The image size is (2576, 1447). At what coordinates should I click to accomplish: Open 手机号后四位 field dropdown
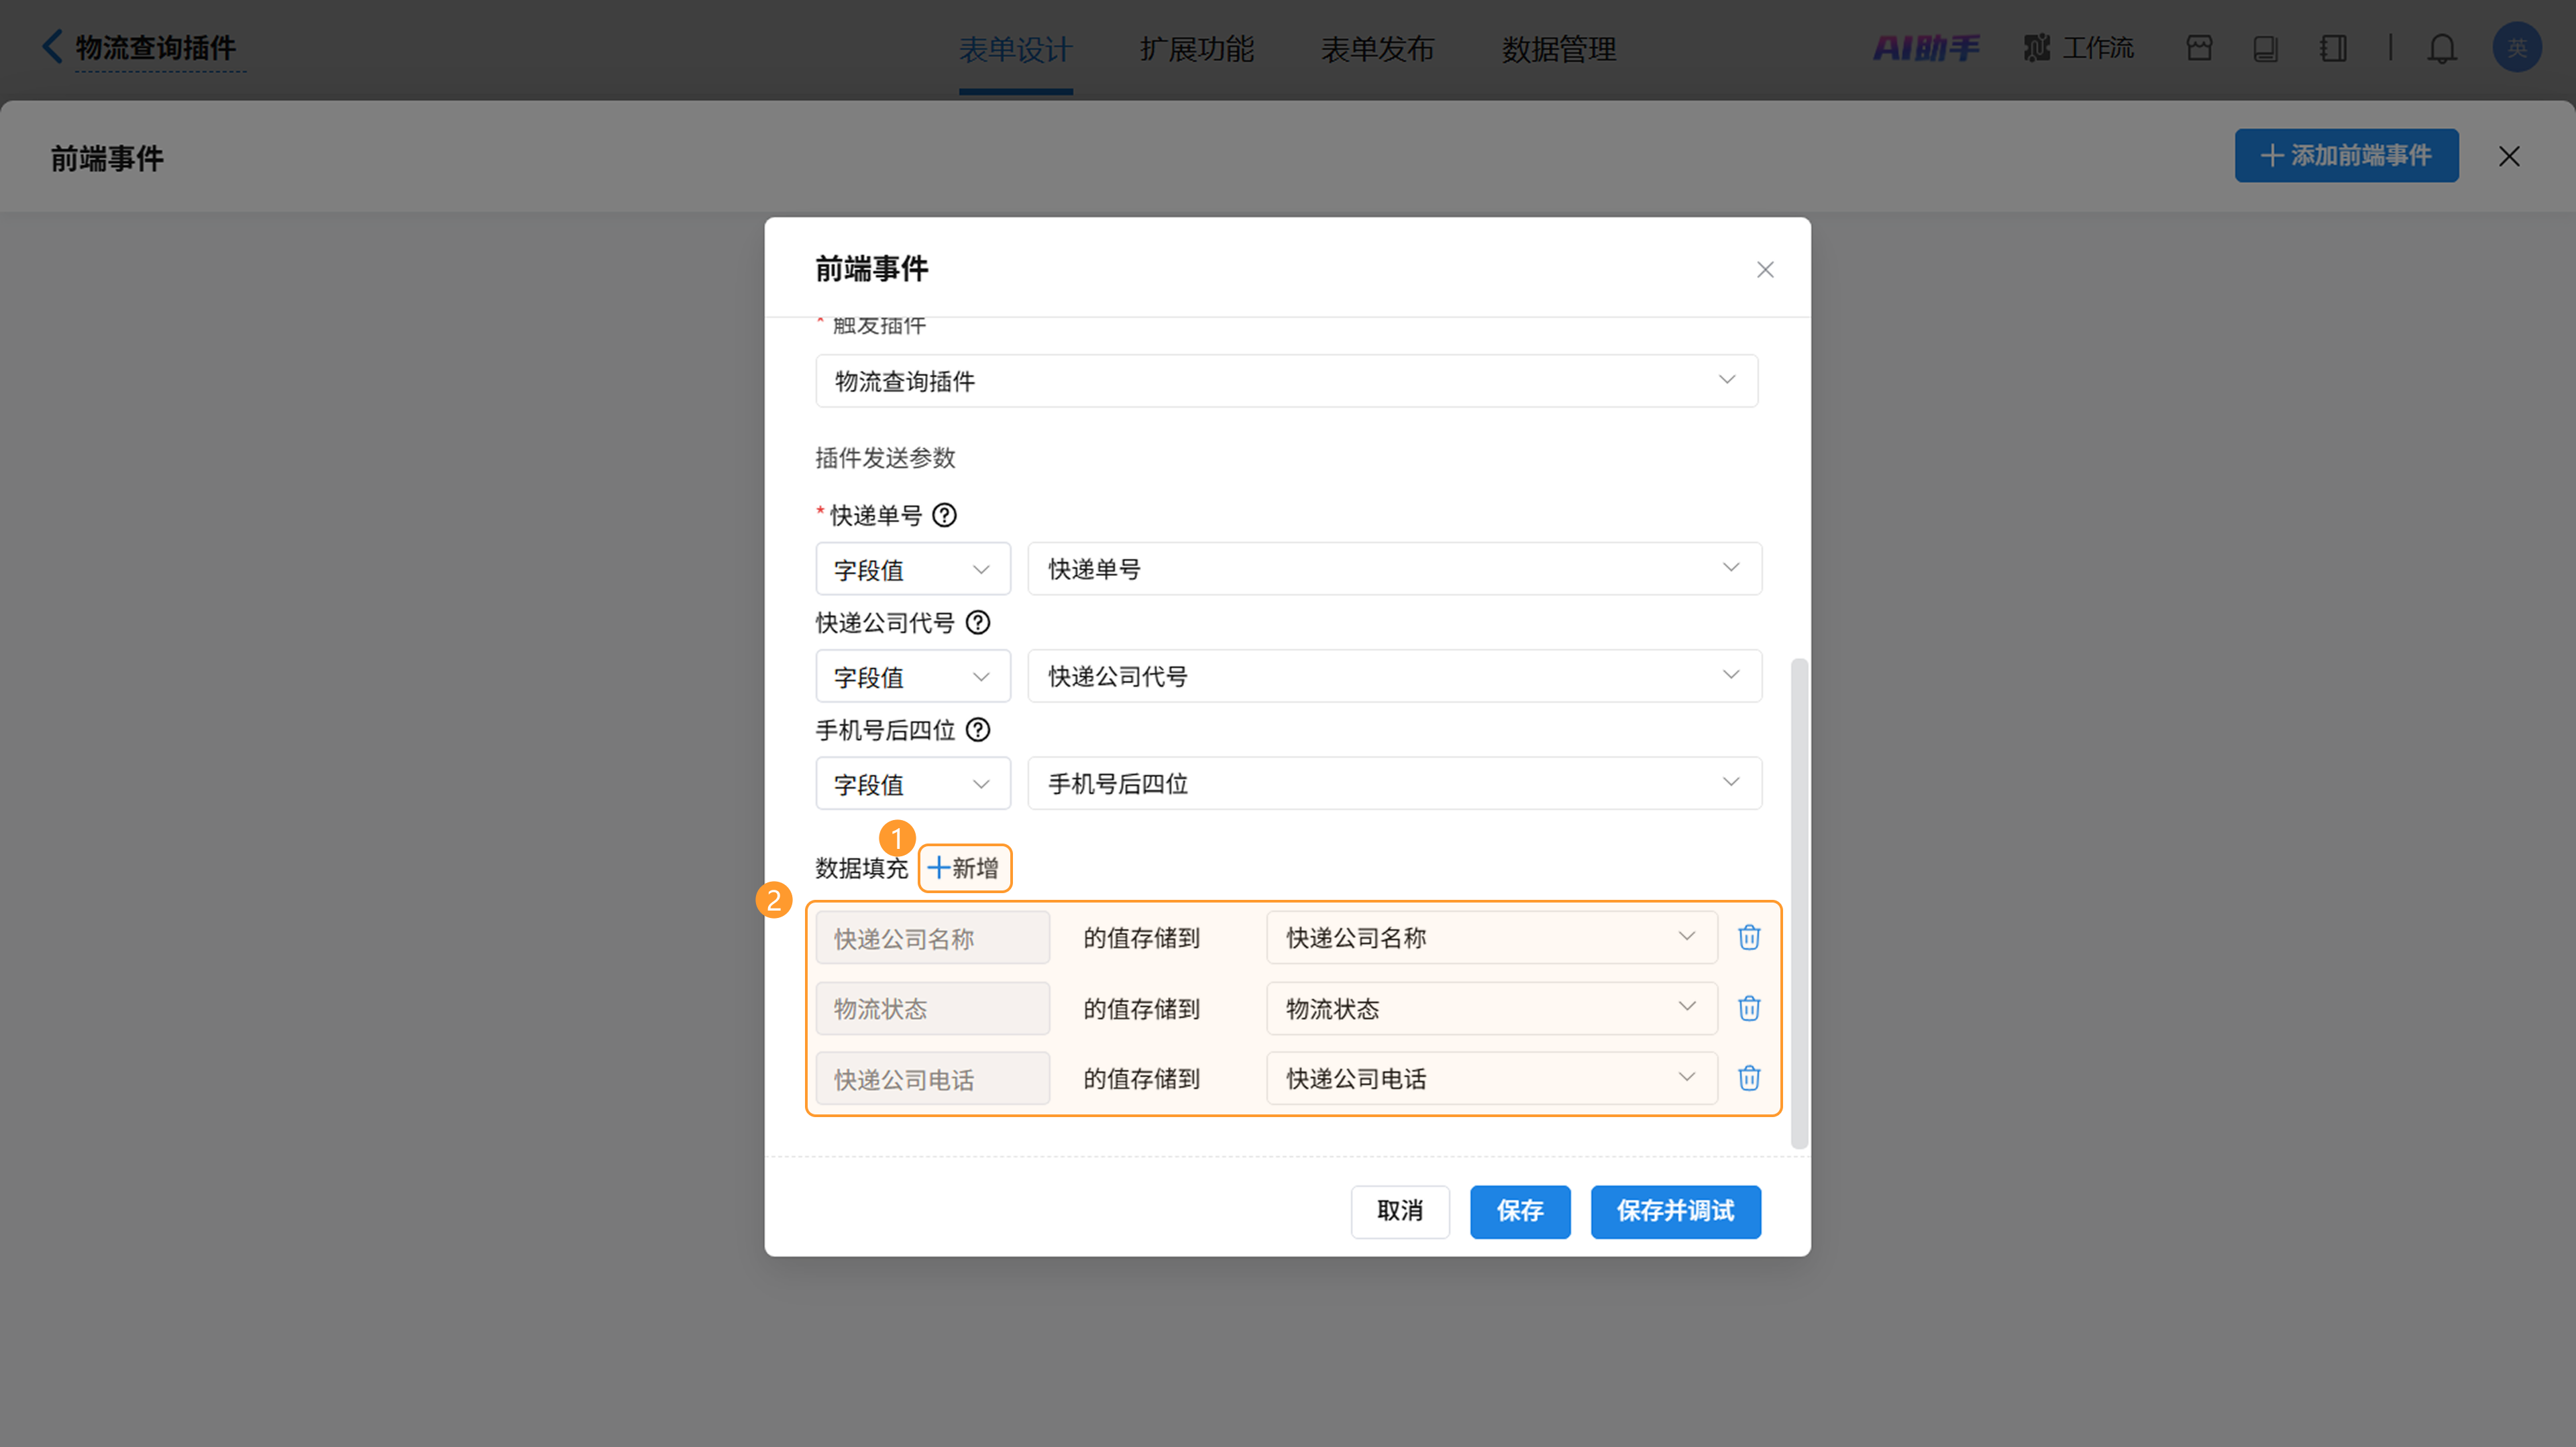1394,785
